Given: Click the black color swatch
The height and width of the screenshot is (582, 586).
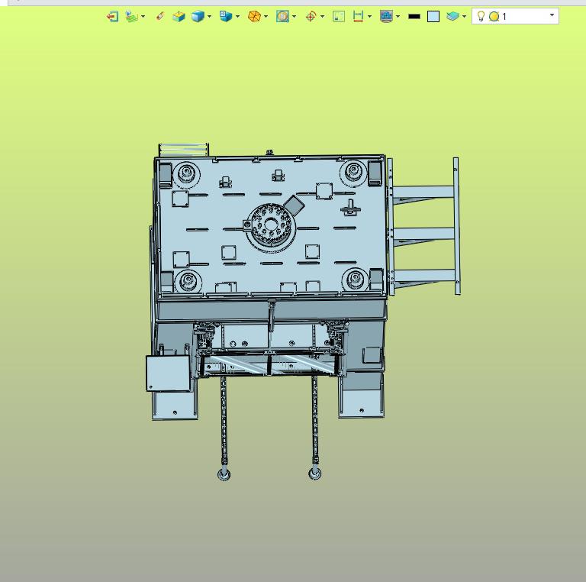Looking at the screenshot, I should tap(414, 17).
